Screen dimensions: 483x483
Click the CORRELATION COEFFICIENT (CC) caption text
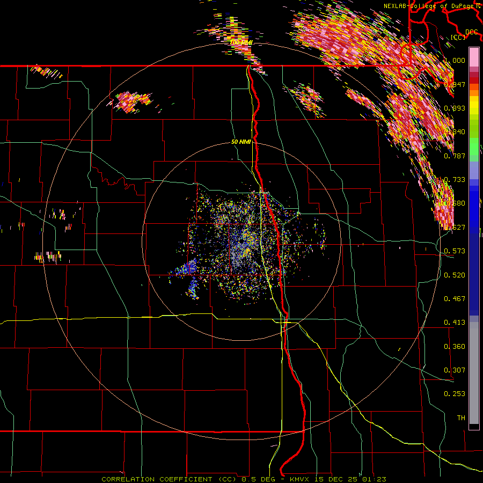[170, 479]
